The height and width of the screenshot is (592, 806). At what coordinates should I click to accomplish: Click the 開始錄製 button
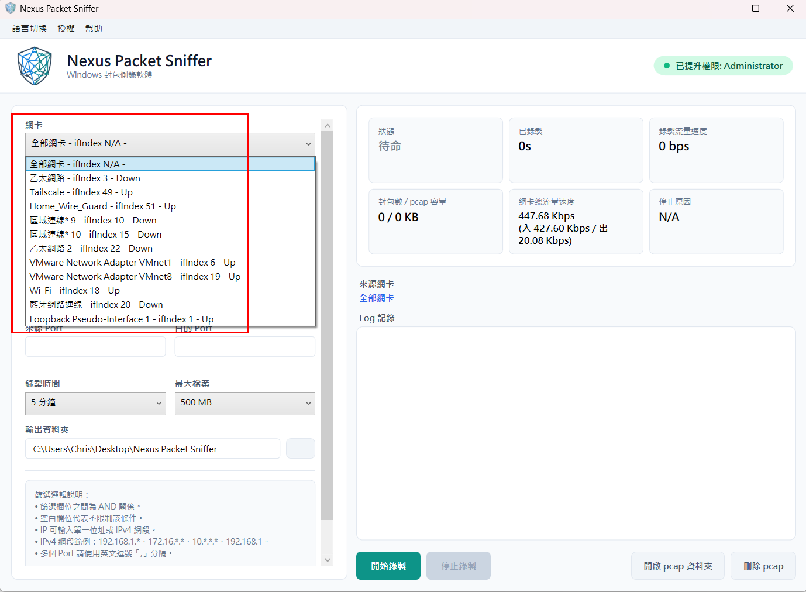click(x=388, y=566)
